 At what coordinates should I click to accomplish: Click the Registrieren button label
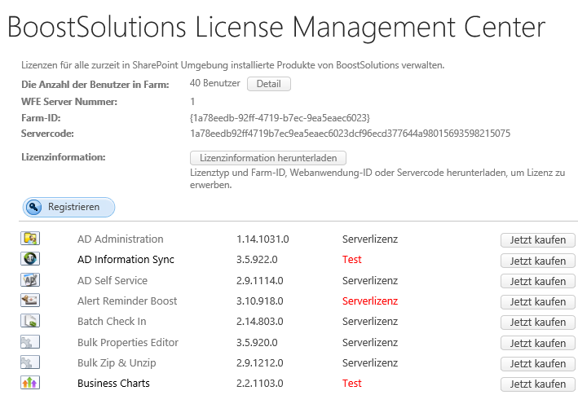pos(73,207)
